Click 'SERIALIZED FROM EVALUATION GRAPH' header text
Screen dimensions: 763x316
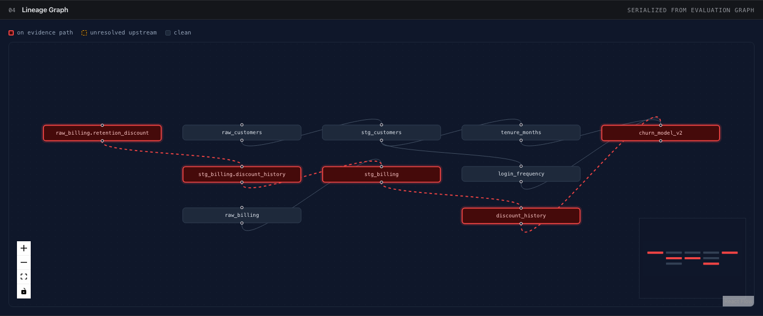point(690,10)
